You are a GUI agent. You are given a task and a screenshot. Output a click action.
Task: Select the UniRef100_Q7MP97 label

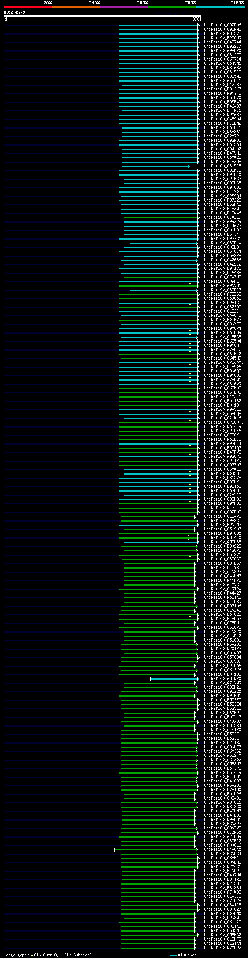pos(222,948)
